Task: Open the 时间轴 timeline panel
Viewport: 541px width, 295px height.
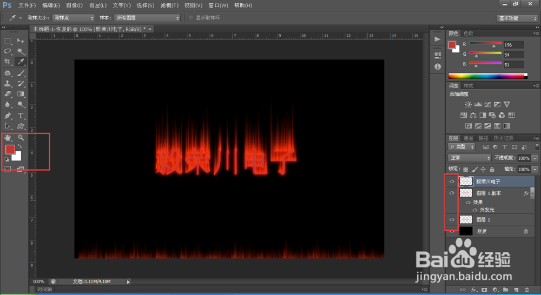Action: point(44,289)
